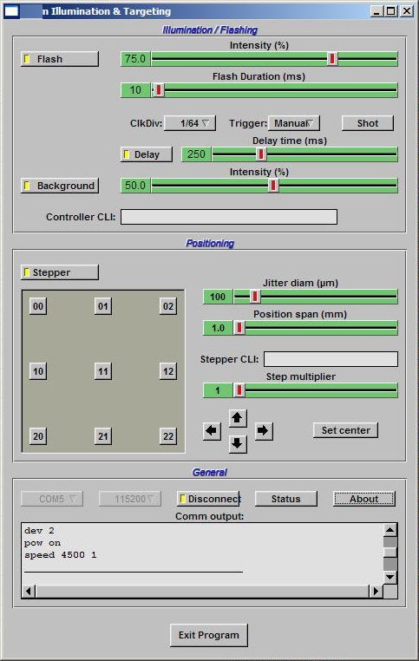Click the Status button
419x661 pixels.
pos(285,499)
